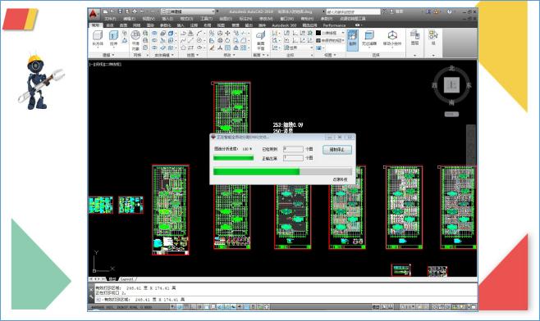Open command line customize wrench icon
This screenshot has width=540, height=321.
click(x=91, y=296)
